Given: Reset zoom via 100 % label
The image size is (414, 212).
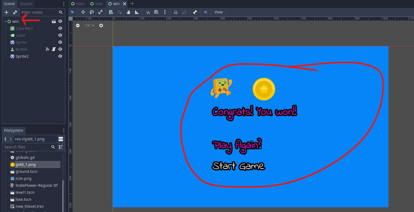Looking at the screenshot, I should pyautogui.click(x=89, y=25).
